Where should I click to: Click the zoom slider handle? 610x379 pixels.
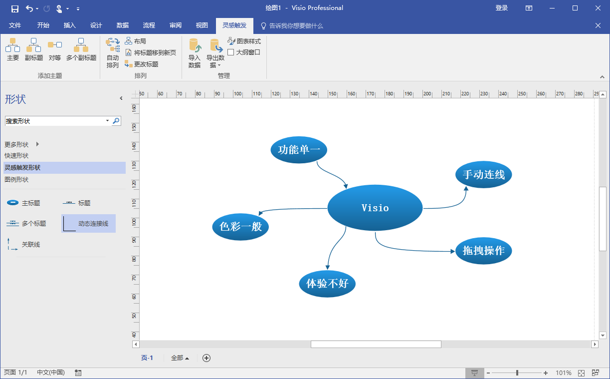tap(517, 373)
